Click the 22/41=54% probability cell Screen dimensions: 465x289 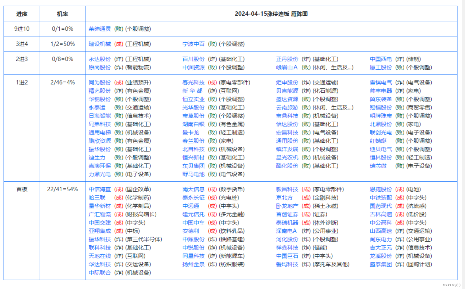pos(63,231)
